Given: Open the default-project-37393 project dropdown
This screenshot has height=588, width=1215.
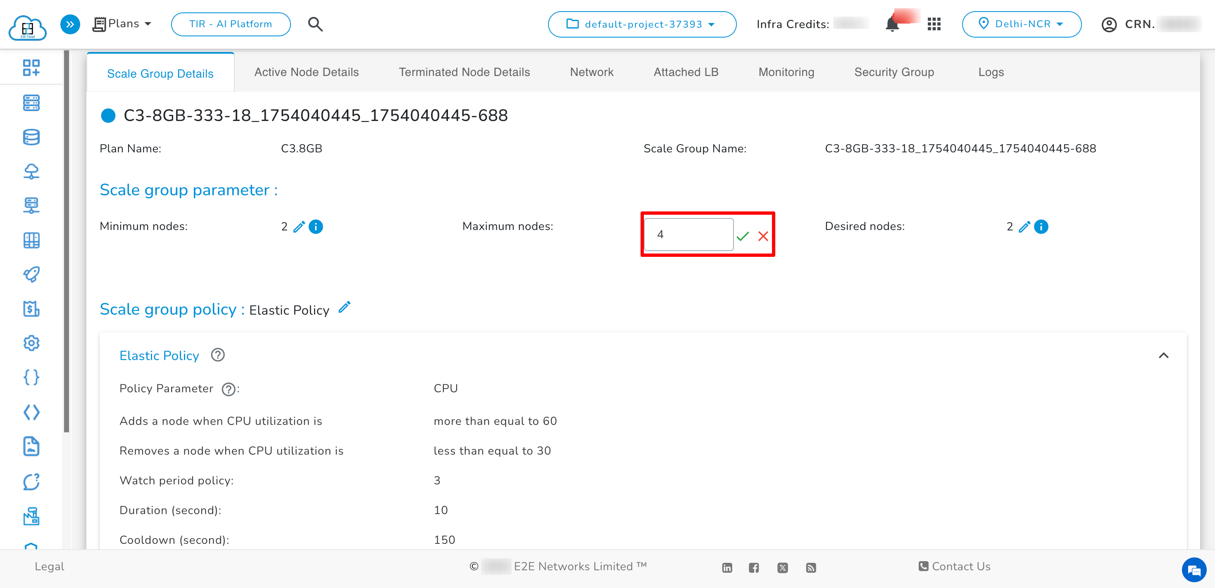Looking at the screenshot, I should pos(641,24).
